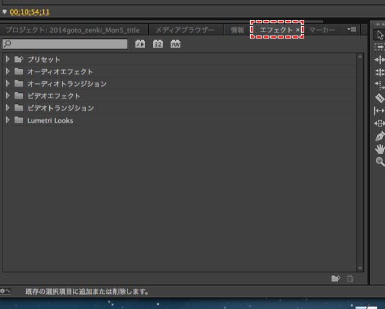Click the effects search field
This screenshot has height=309, width=385.
coord(65,44)
